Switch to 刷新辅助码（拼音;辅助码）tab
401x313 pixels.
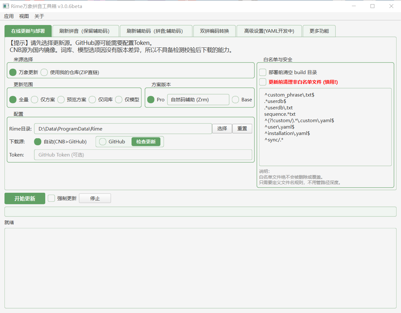156,31
